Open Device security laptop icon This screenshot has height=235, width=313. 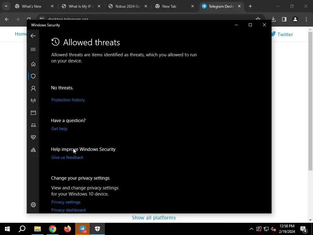click(33, 125)
